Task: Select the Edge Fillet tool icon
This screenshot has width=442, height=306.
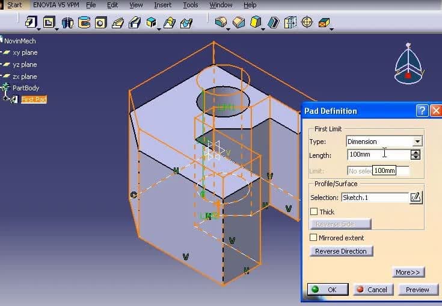Action: 221,22
